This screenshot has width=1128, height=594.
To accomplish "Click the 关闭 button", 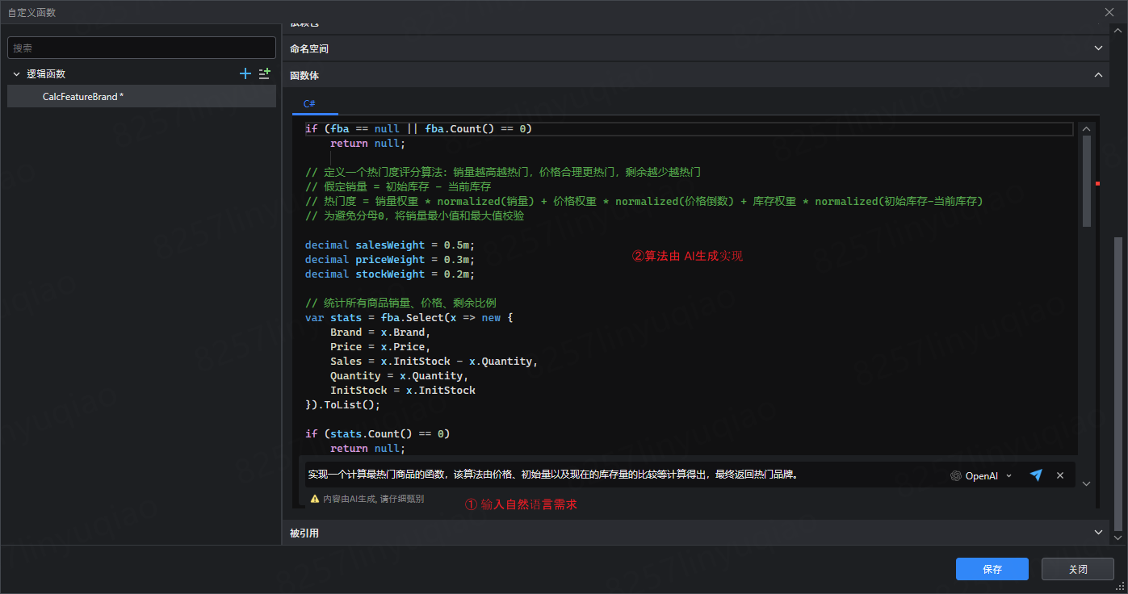I will click(x=1077, y=569).
